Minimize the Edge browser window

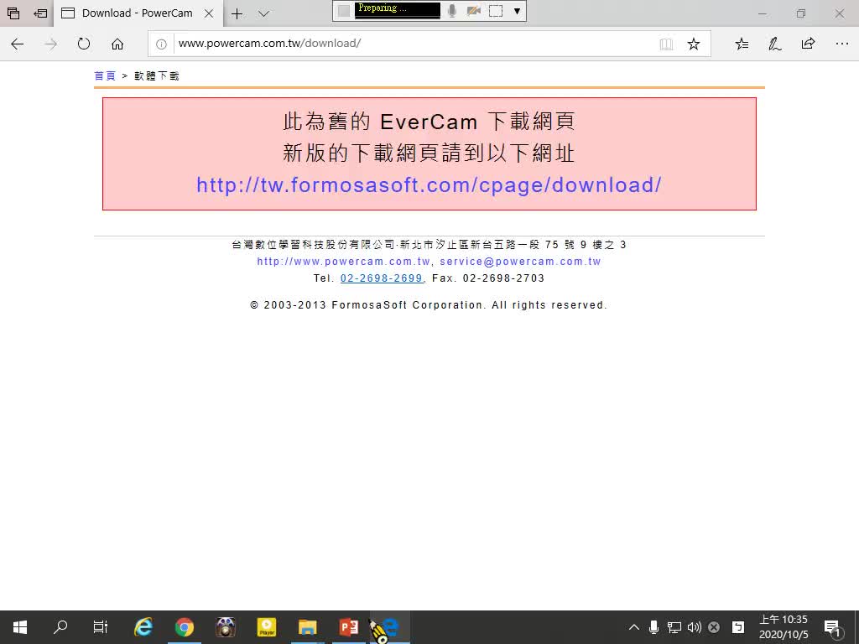tap(762, 13)
